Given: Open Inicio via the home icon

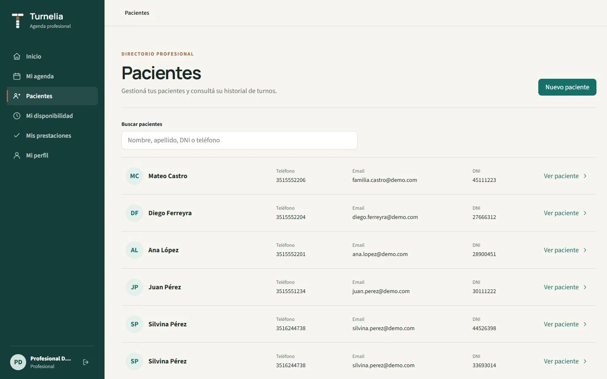Looking at the screenshot, I should (x=17, y=56).
